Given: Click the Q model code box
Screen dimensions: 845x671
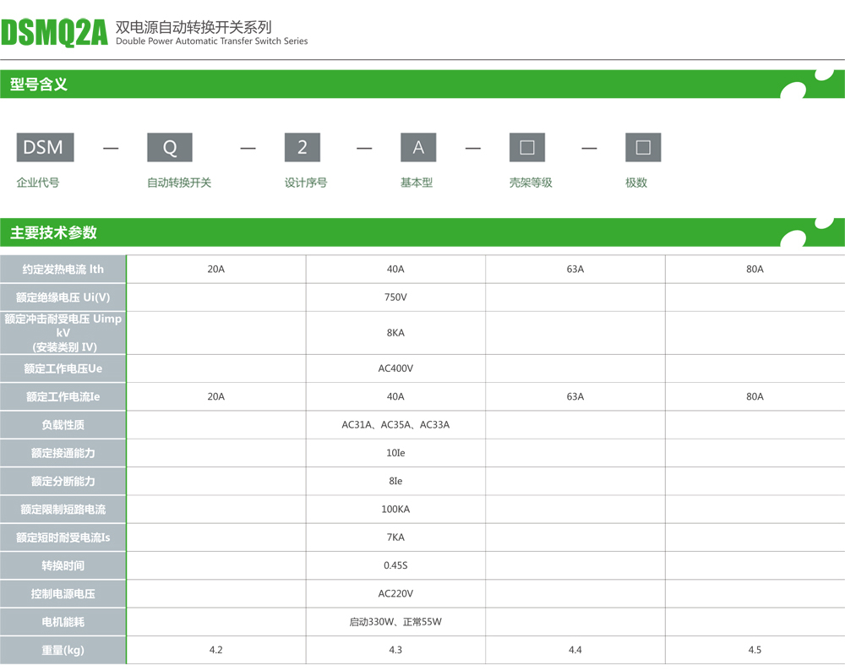Looking at the screenshot, I should click(170, 147).
